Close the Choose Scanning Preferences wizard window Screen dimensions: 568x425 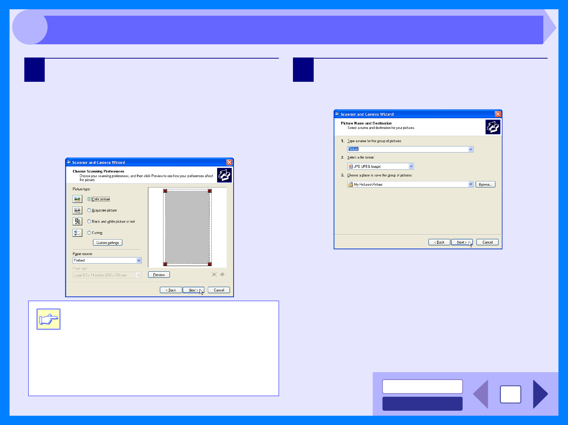pyautogui.click(x=229, y=162)
